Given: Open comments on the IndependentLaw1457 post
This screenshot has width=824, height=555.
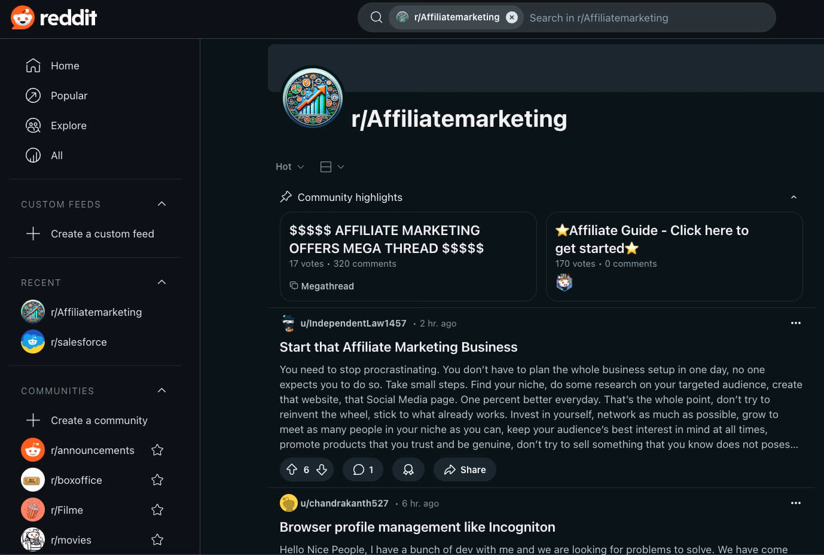Looking at the screenshot, I should pos(362,469).
